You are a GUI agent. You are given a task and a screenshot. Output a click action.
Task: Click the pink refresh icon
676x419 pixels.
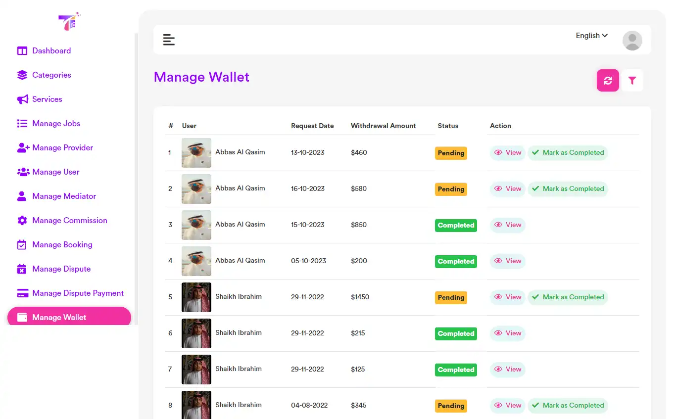coord(608,80)
